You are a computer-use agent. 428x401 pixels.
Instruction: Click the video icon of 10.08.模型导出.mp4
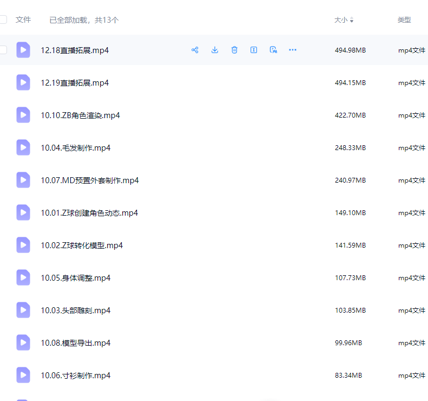[x=23, y=342]
